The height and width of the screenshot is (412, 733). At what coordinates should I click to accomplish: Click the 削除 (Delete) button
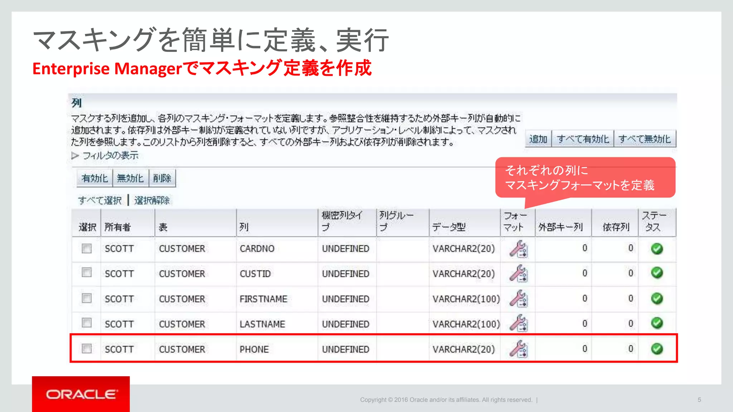click(x=162, y=178)
